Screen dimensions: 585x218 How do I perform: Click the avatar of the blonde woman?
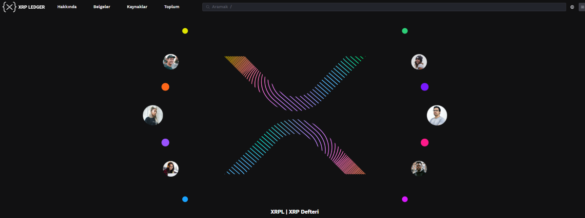click(153, 115)
